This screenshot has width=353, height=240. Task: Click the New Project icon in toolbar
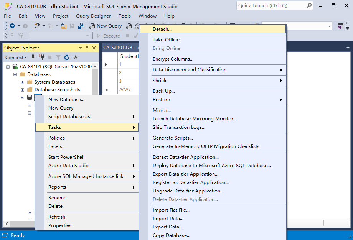(x=37, y=26)
